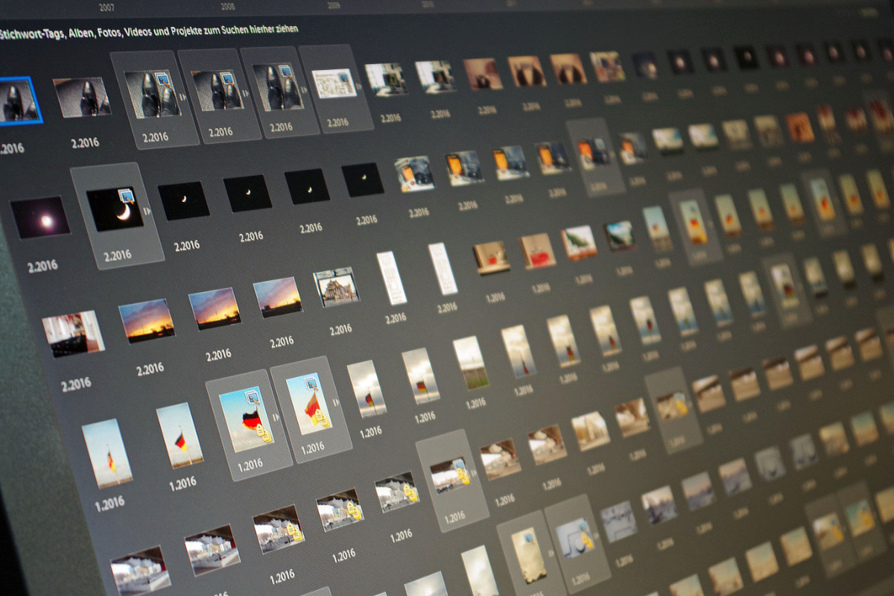Viewport: 894px width, 596px height.
Task: Click version set icon on crescent moon thumbnail
Action: 126,195
